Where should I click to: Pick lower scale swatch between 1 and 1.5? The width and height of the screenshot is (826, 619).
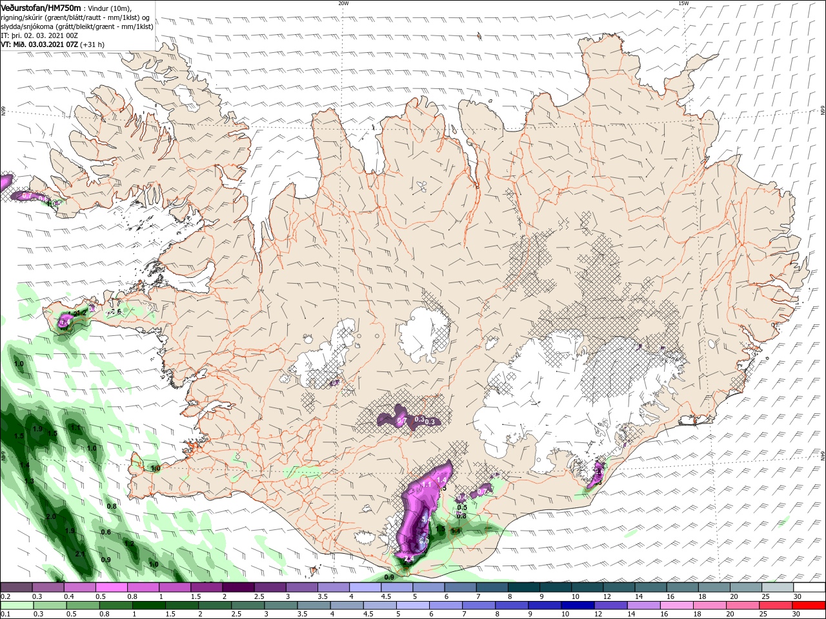148,605
